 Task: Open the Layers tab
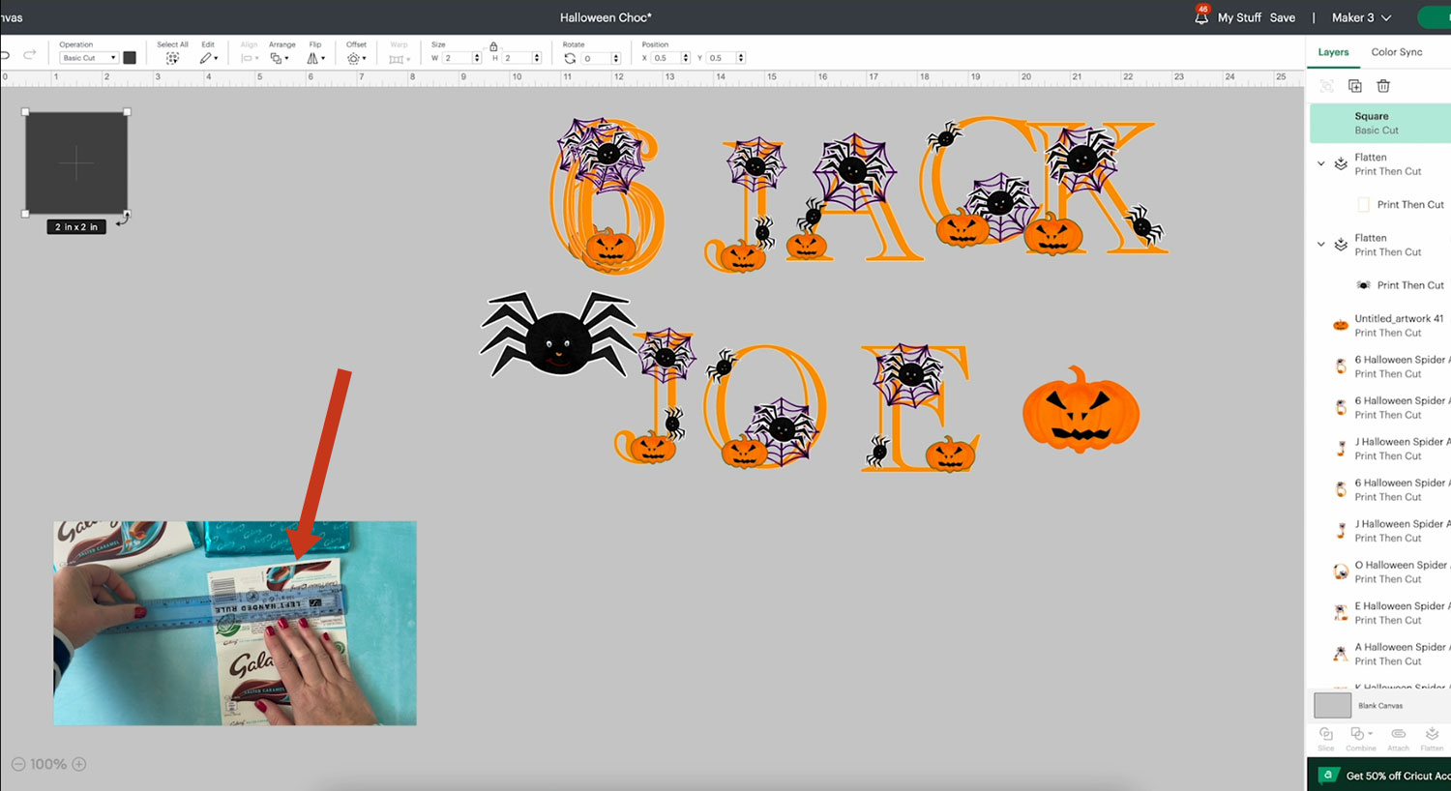click(x=1333, y=52)
